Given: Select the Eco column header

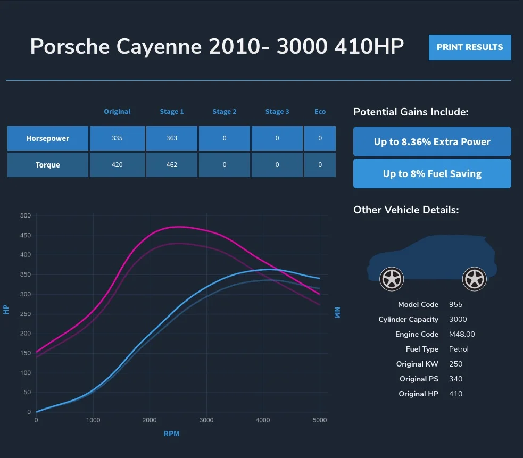Looking at the screenshot, I should click(320, 111).
